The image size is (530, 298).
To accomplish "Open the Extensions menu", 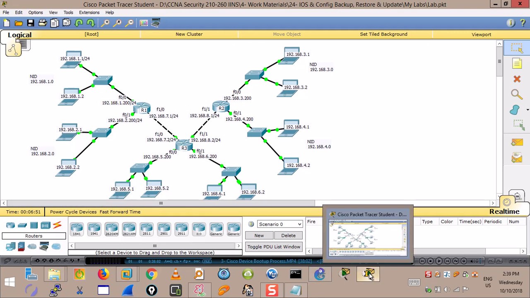I will pos(89,12).
